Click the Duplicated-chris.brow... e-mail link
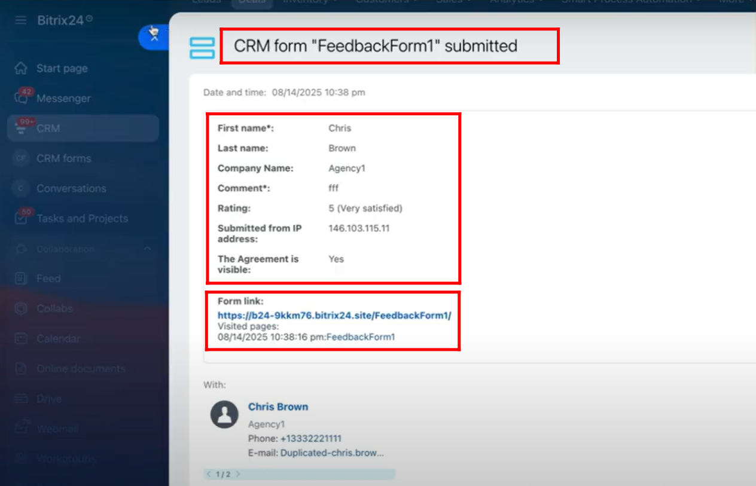 pyautogui.click(x=332, y=453)
